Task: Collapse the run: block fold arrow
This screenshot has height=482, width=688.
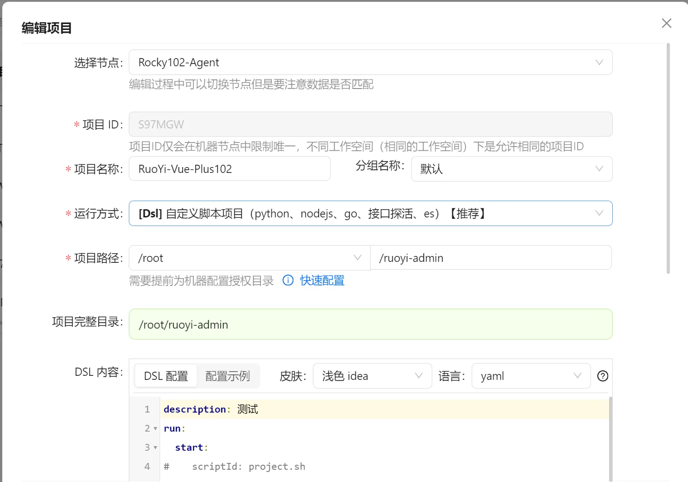Action: click(x=155, y=428)
